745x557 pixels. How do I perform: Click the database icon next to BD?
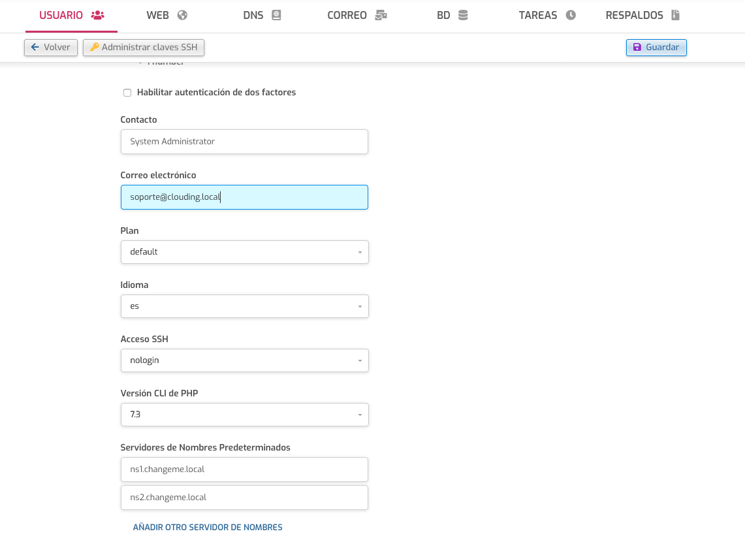tap(463, 15)
